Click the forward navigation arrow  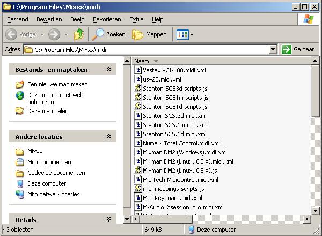[54, 34]
